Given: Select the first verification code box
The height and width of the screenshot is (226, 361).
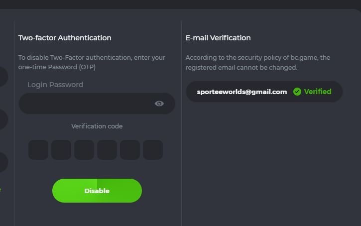Looking at the screenshot, I should pyautogui.click(x=38, y=150).
